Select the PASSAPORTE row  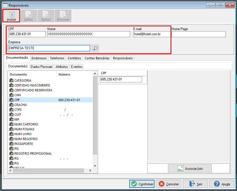point(50,143)
